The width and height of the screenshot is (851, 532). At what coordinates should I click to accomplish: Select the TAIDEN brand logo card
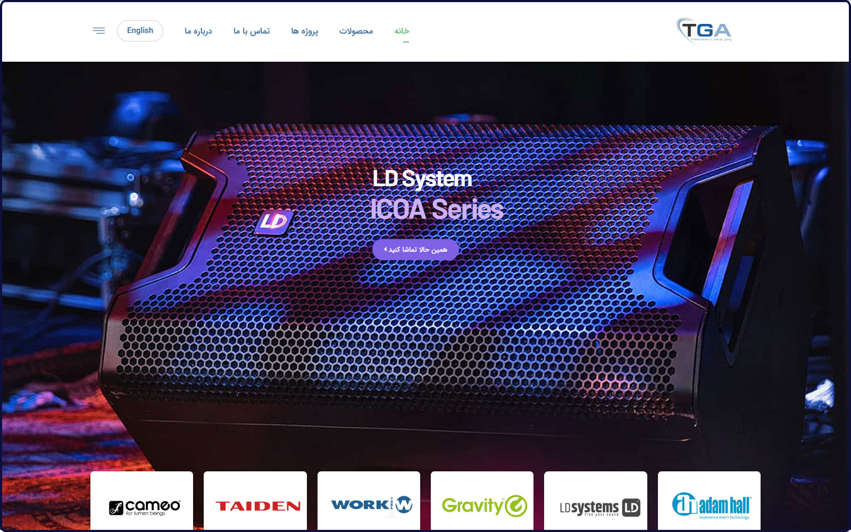[255, 503]
